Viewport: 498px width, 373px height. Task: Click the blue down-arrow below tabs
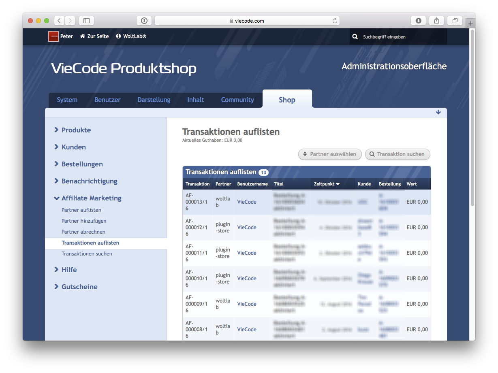point(438,112)
